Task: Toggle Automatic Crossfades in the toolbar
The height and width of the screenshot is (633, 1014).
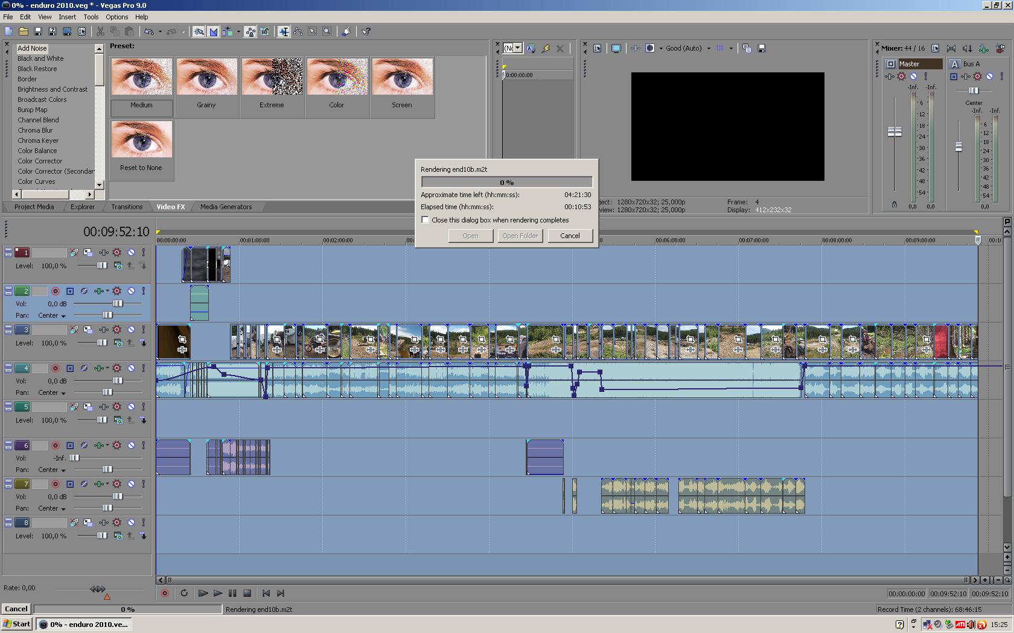Action: pyautogui.click(x=214, y=31)
